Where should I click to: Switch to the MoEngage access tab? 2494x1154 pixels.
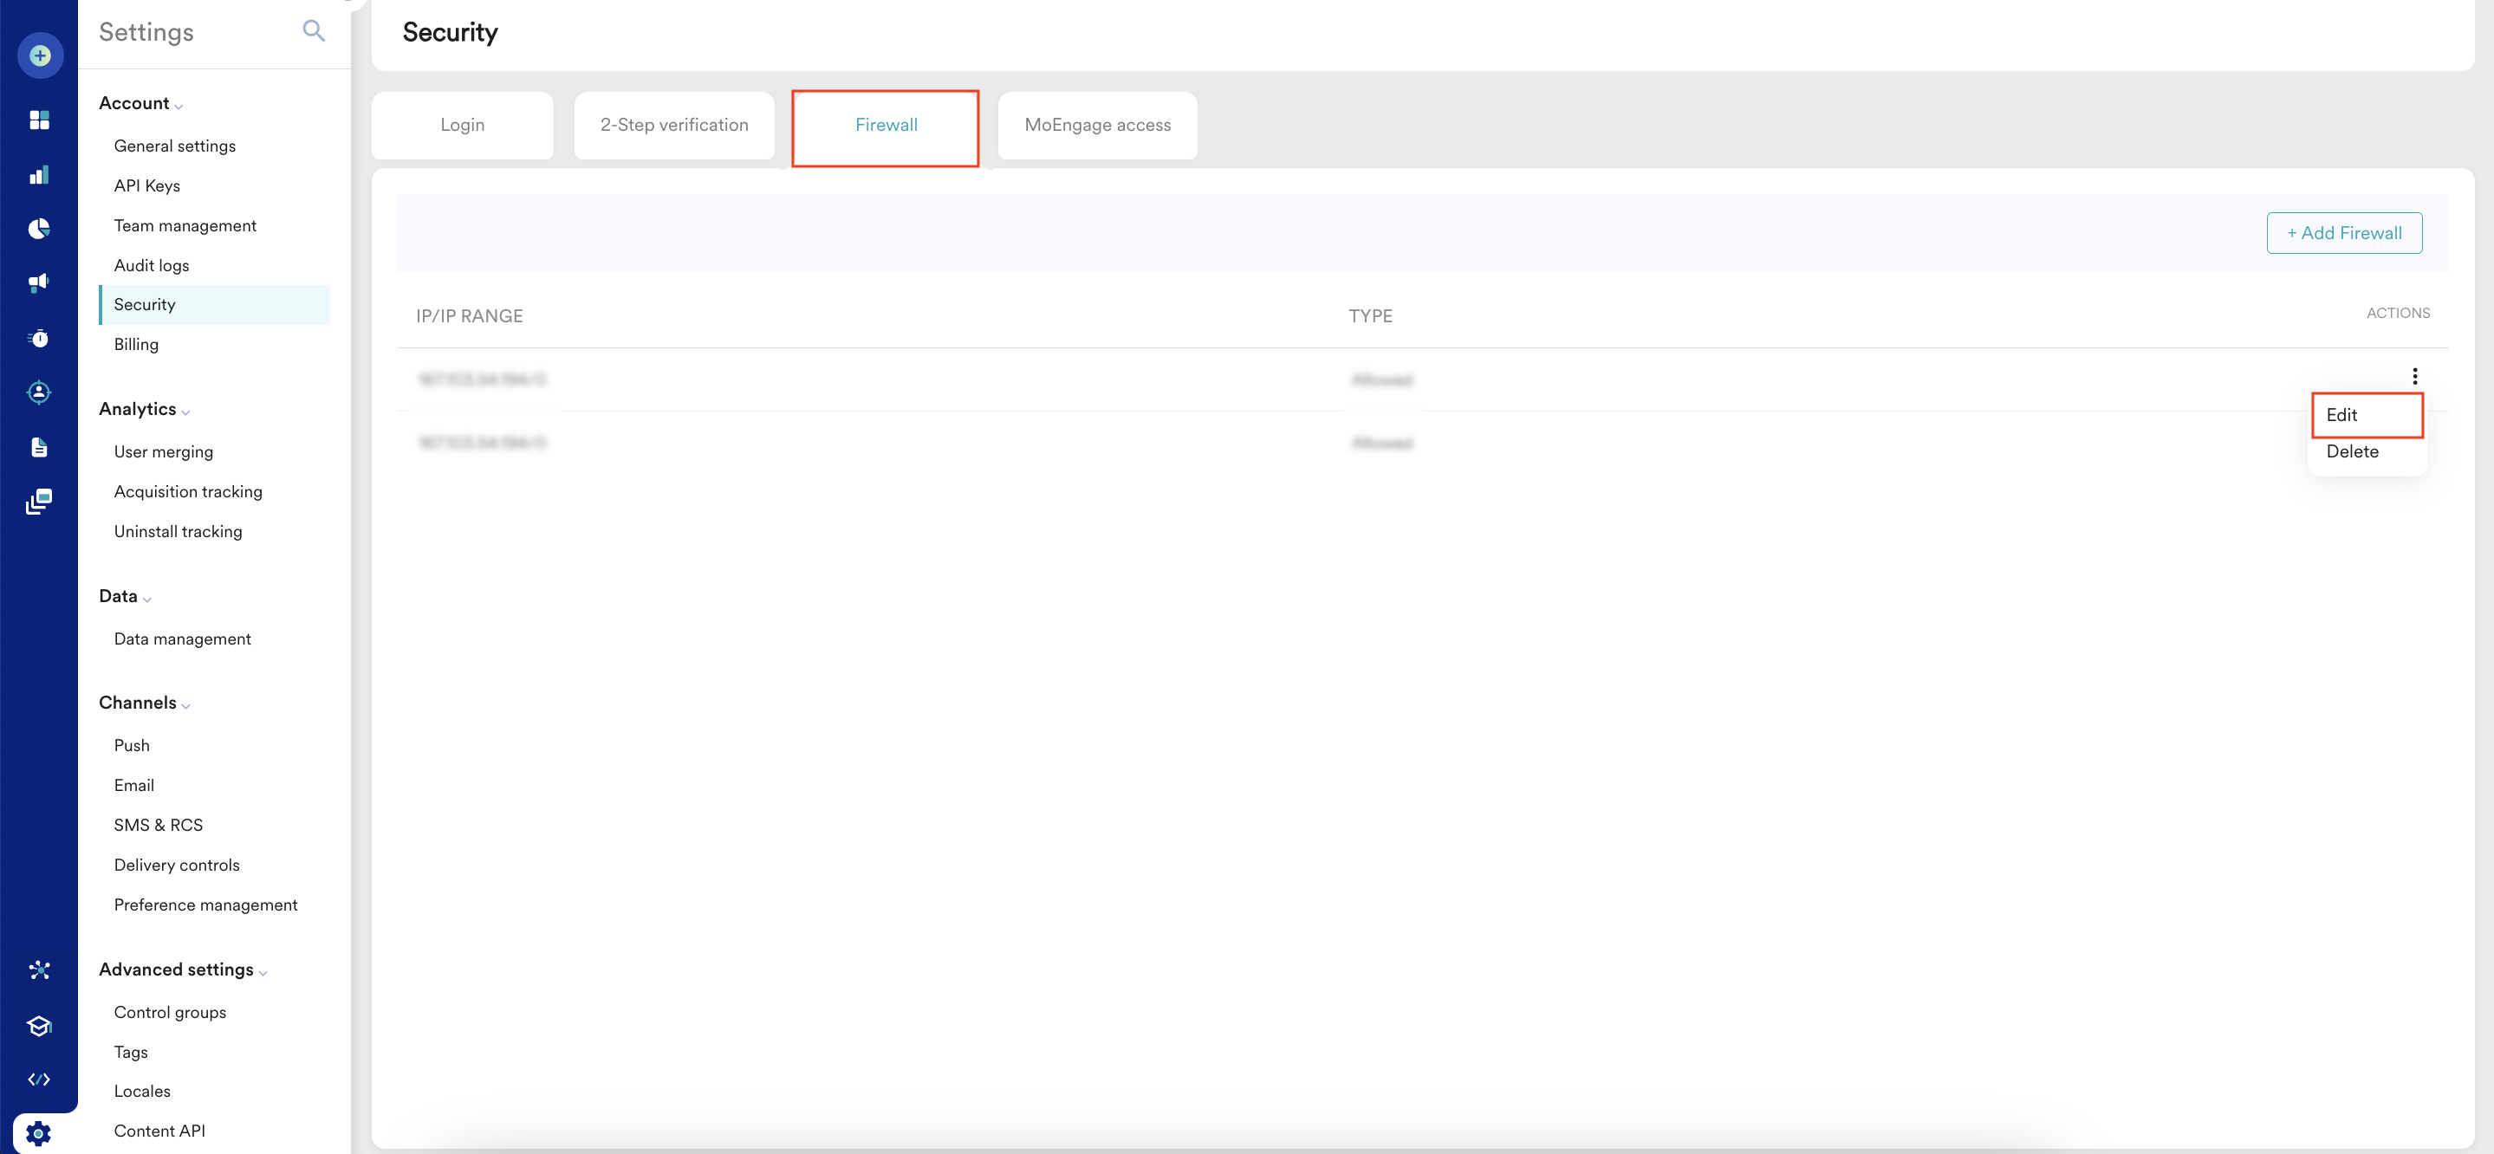click(1097, 125)
